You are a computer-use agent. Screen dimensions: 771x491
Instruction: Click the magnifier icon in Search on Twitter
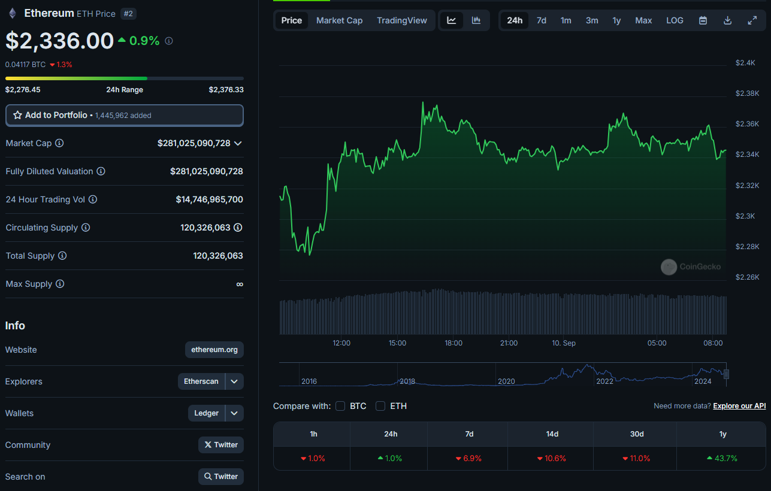[208, 477]
